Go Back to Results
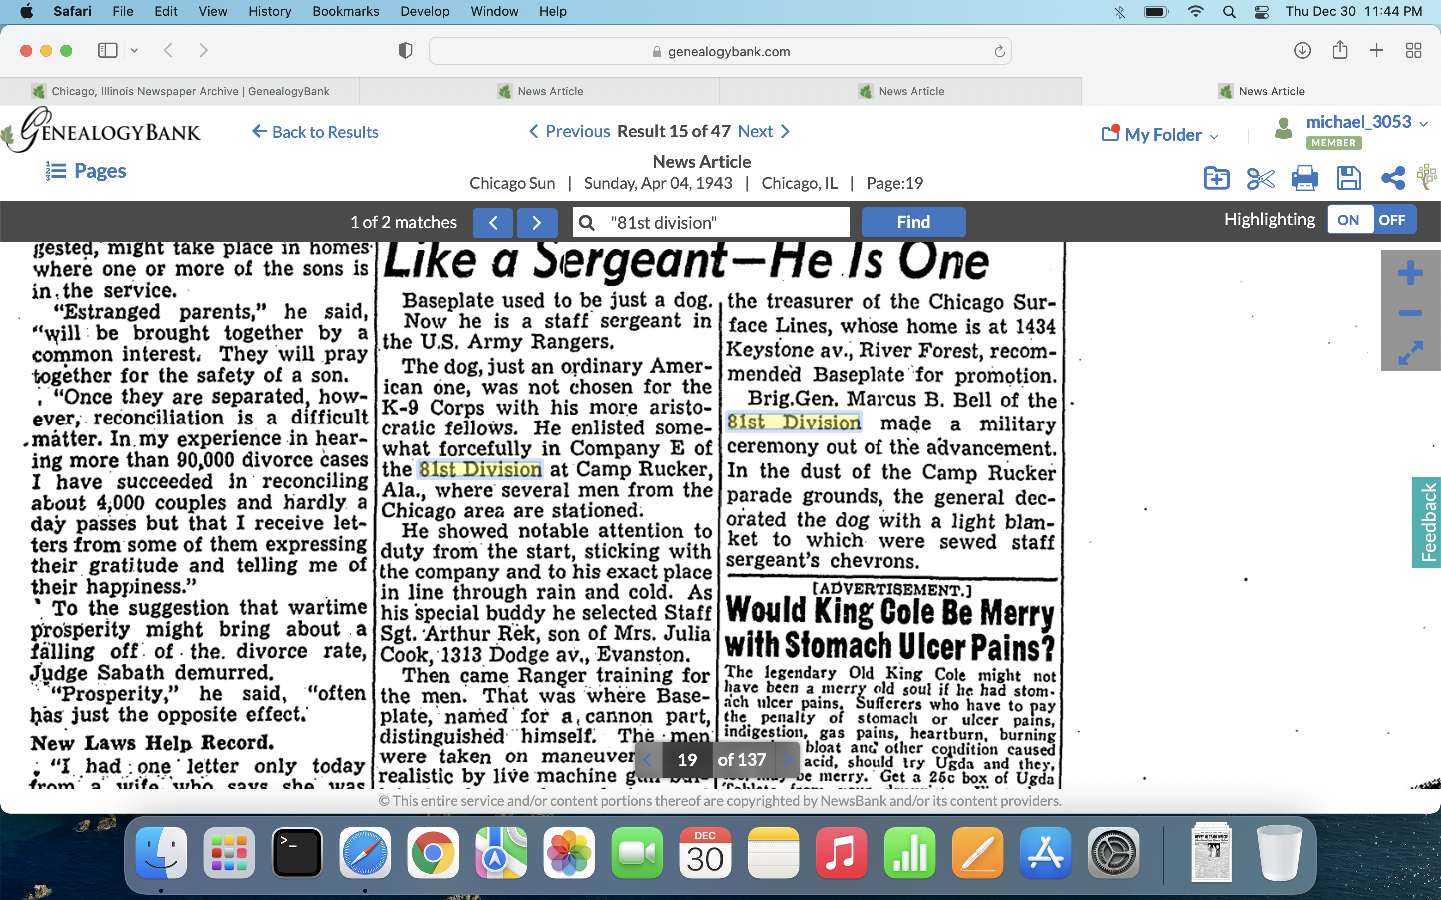The width and height of the screenshot is (1441, 900). click(316, 132)
